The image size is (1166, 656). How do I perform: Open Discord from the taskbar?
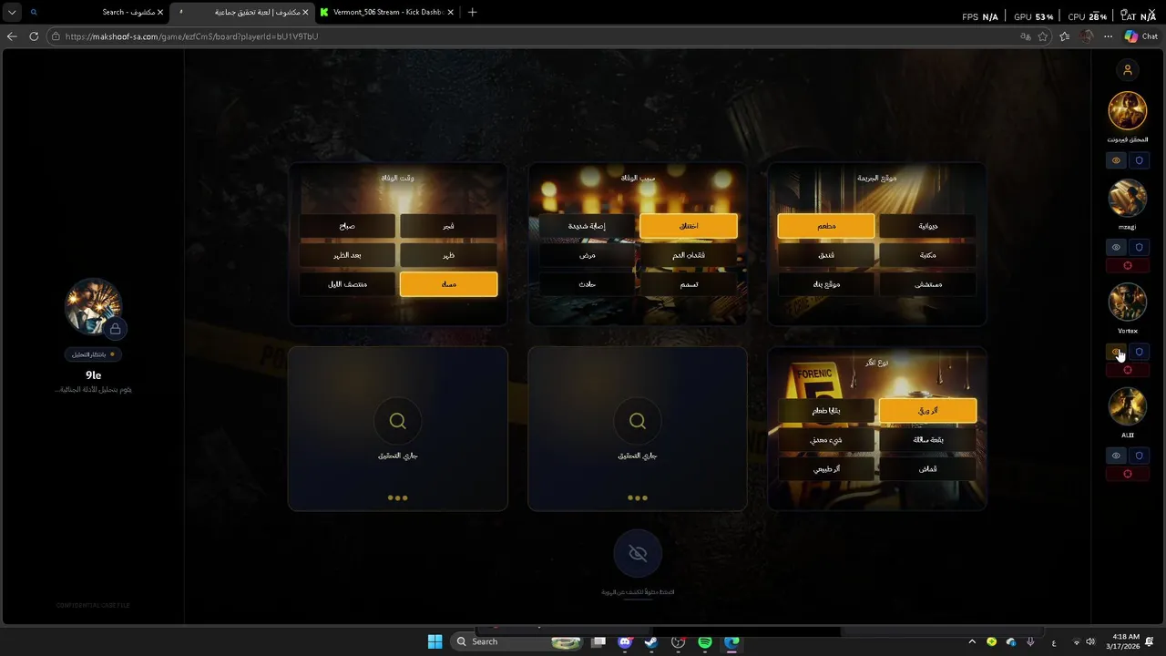[x=625, y=641]
